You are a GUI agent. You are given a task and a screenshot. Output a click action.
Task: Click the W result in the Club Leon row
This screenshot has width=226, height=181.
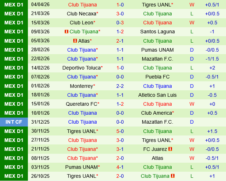tap(192, 23)
